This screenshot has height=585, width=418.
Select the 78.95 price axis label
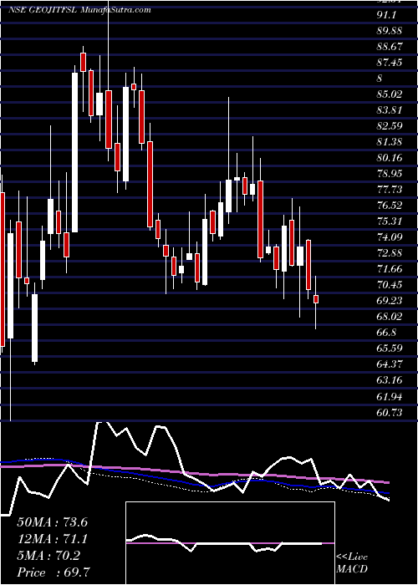point(390,174)
